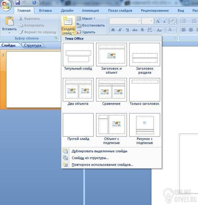Choose Пустой слайд layout

[x=78, y=127]
